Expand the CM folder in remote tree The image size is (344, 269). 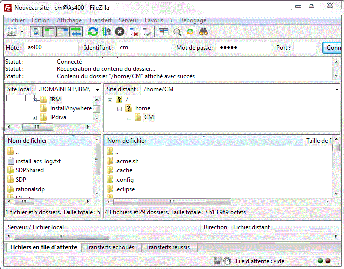click(129, 117)
